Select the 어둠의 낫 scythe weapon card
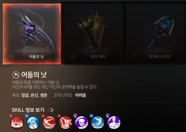 pyautogui.click(x=32, y=34)
